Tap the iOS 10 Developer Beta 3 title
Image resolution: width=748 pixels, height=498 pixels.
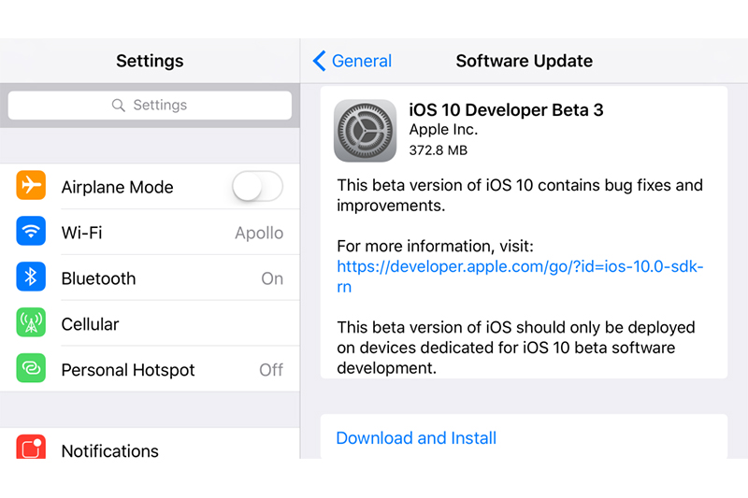506,110
